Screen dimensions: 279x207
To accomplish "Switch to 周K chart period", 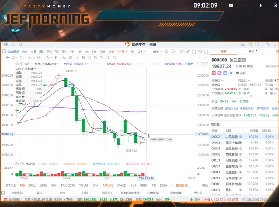I will pos(49,52).
